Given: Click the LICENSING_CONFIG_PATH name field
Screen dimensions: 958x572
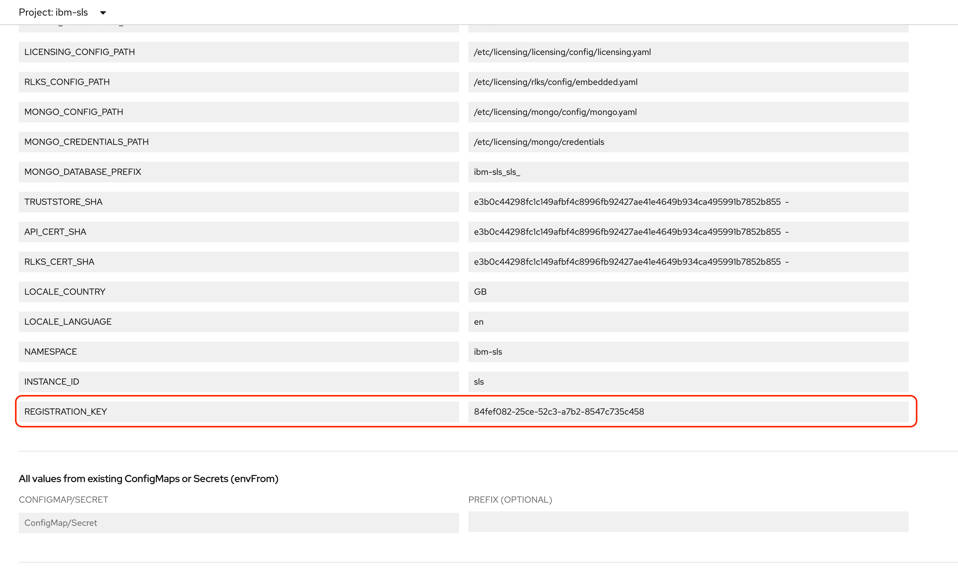Looking at the screenshot, I should click(238, 52).
